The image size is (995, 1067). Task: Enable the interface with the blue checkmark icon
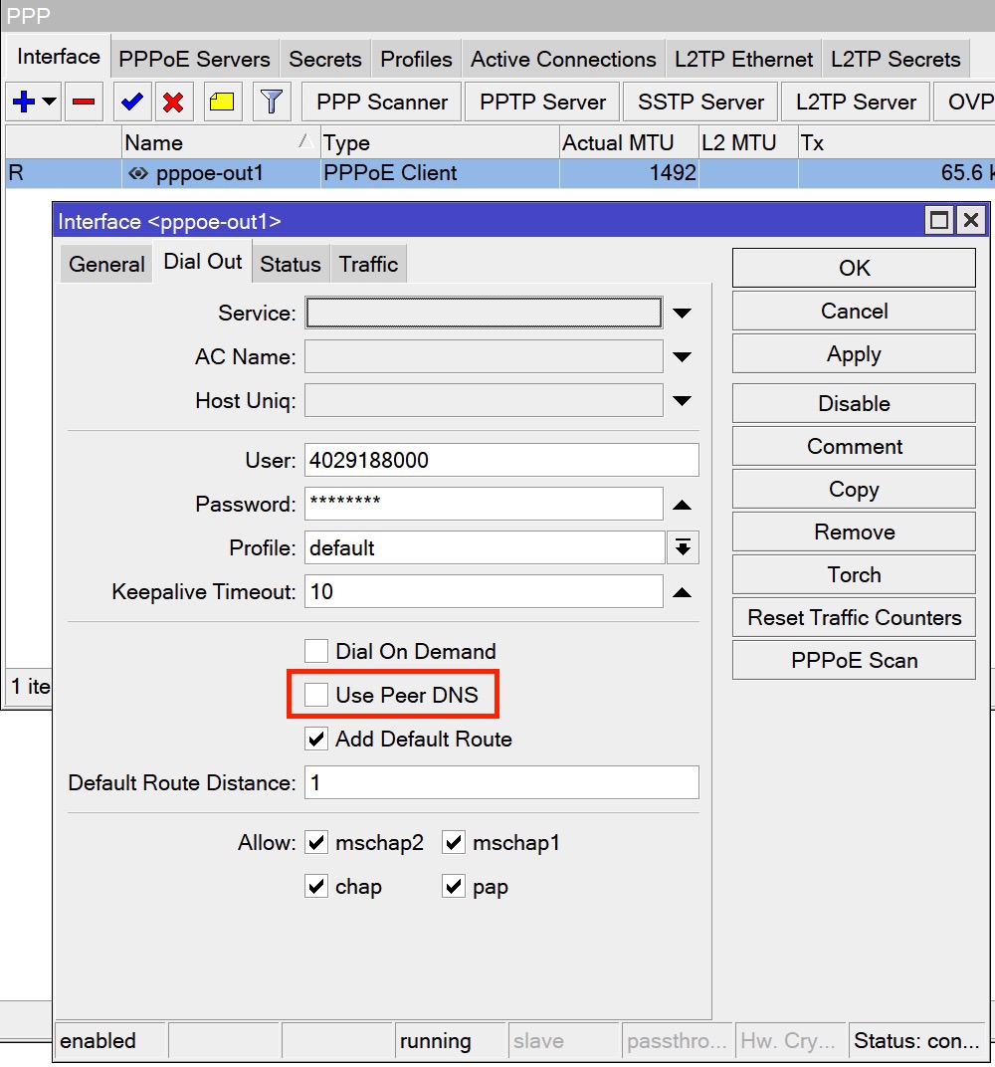(131, 101)
